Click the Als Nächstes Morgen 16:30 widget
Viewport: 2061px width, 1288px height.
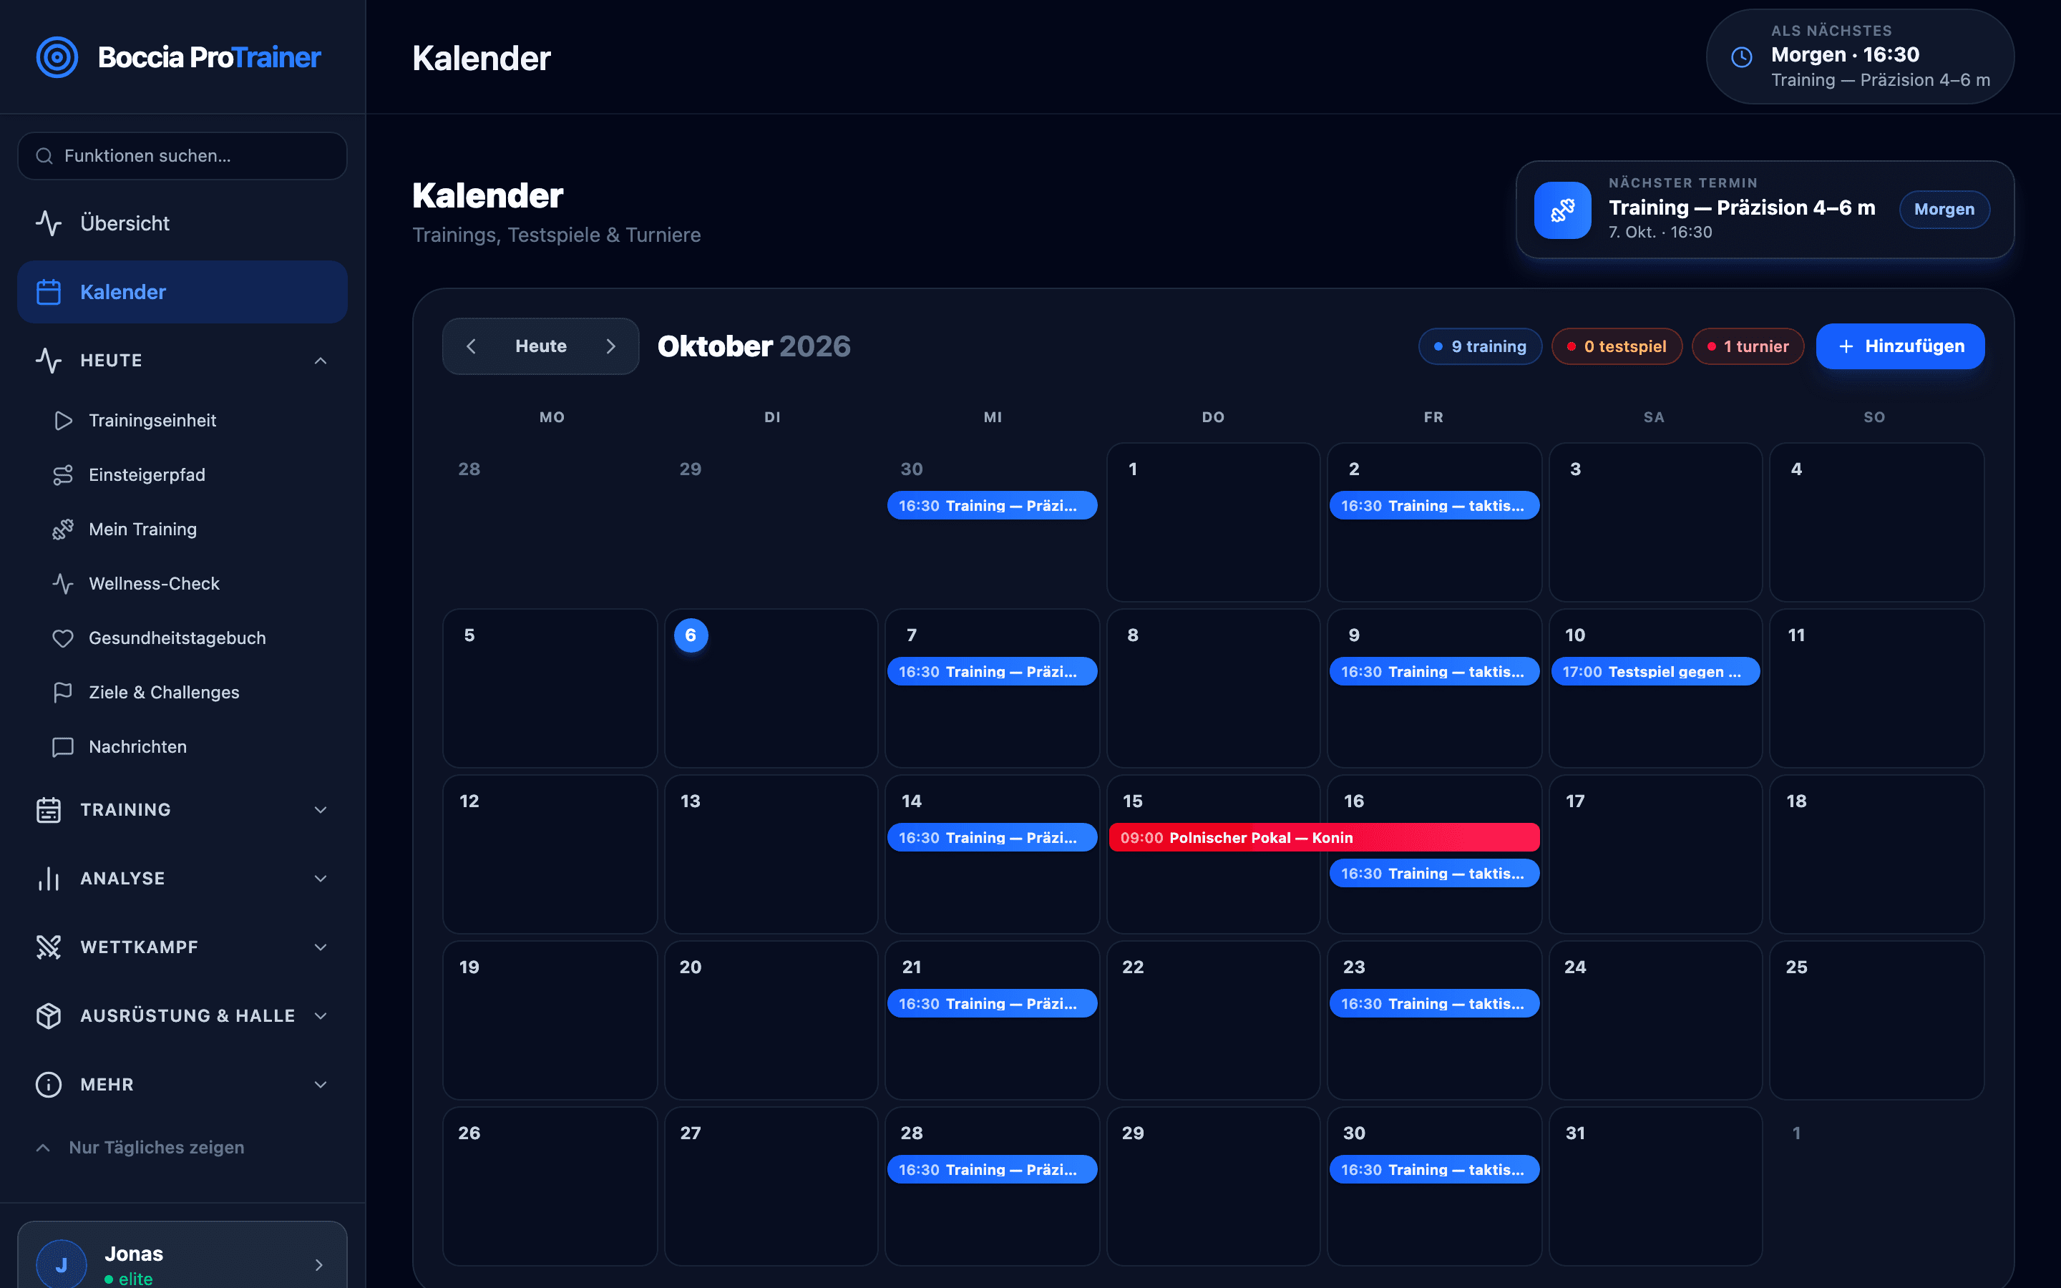(1860, 57)
